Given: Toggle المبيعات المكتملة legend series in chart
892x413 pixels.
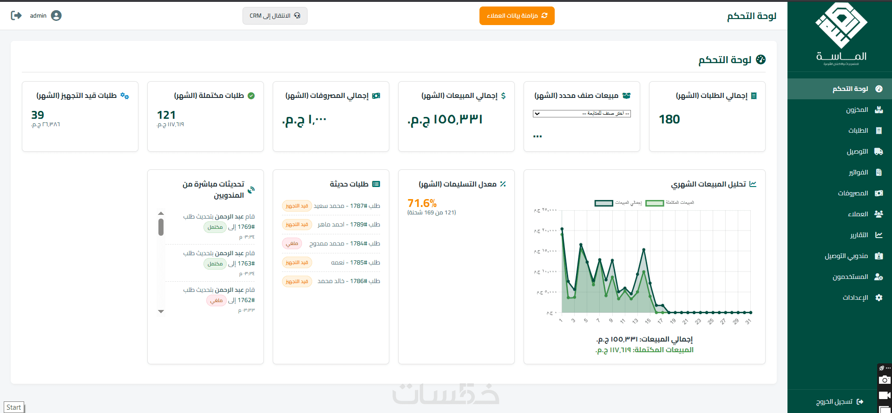Looking at the screenshot, I should pos(669,203).
